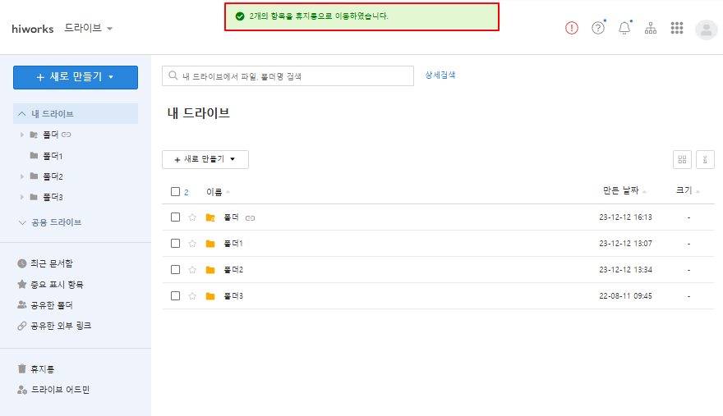Screen dimensions: 723x416
Task: Check the checkbox for 폴더2 row
Action: 175,269
